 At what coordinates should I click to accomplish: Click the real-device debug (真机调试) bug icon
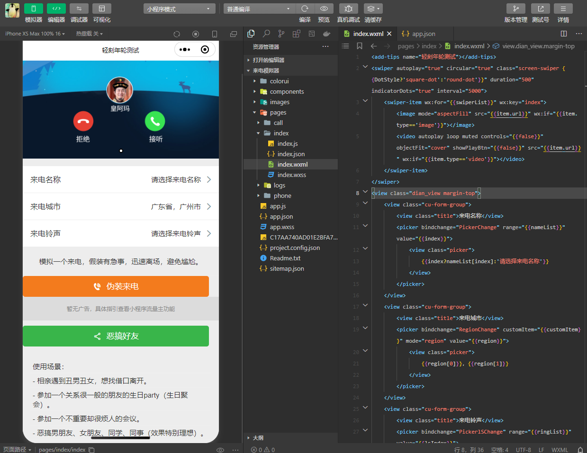348,9
